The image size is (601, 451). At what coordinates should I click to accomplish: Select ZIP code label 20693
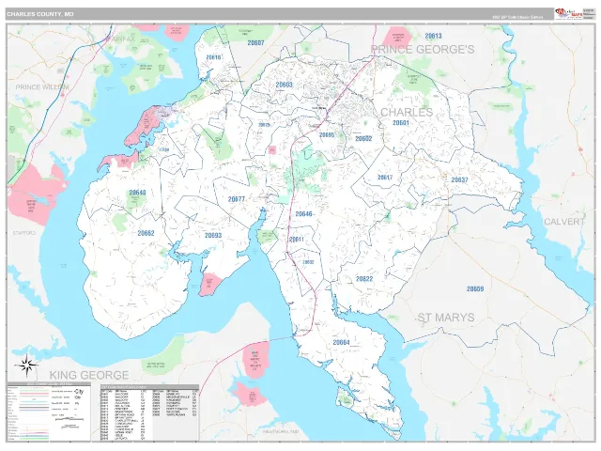tap(213, 236)
